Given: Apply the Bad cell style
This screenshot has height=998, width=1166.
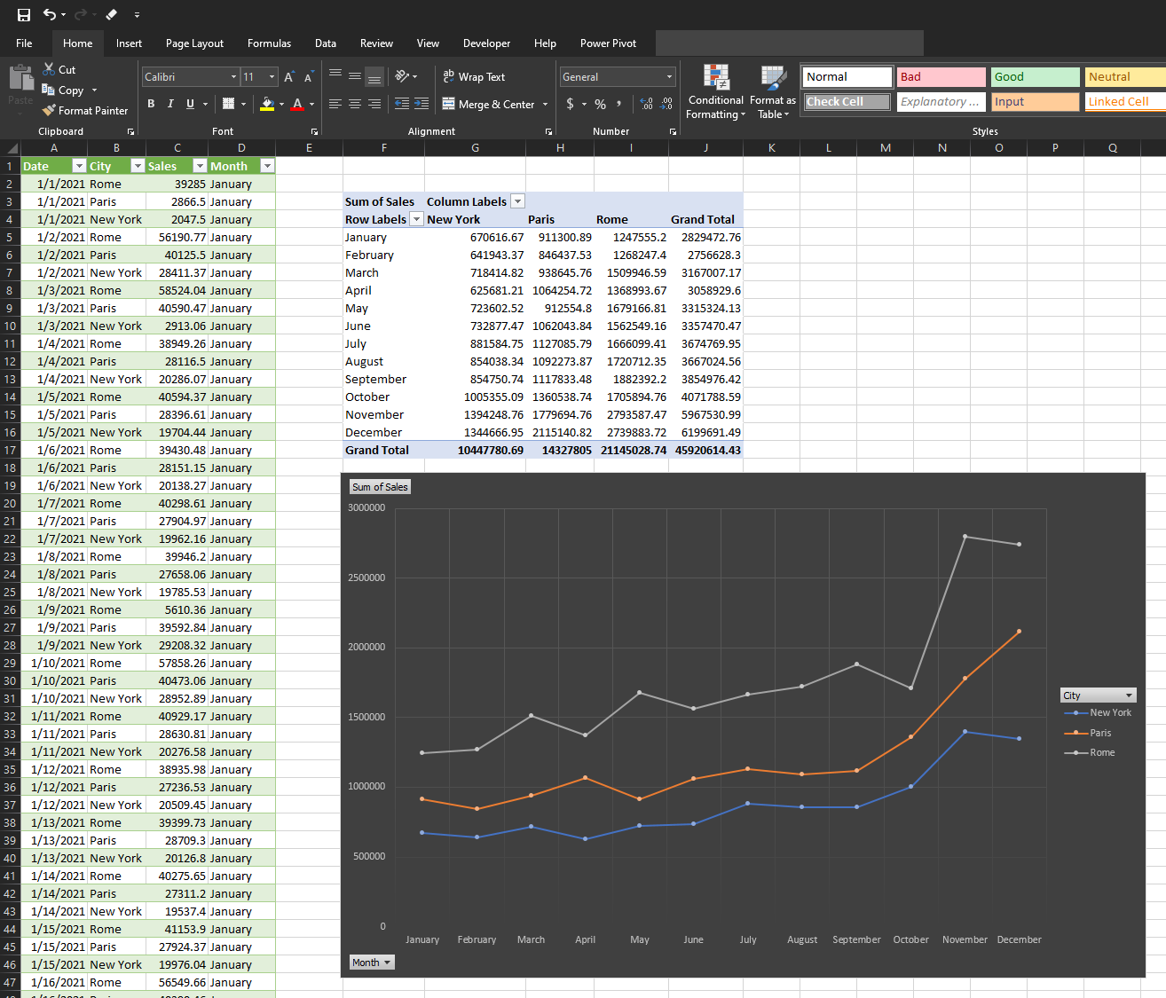Looking at the screenshot, I should (x=941, y=77).
